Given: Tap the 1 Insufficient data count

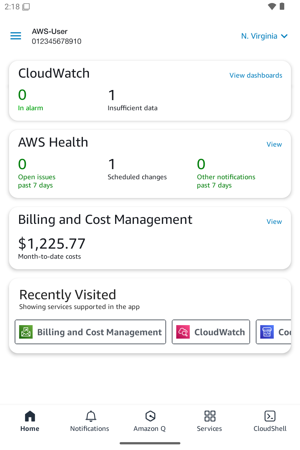Looking at the screenshot, I should click(x=132, y=100).
